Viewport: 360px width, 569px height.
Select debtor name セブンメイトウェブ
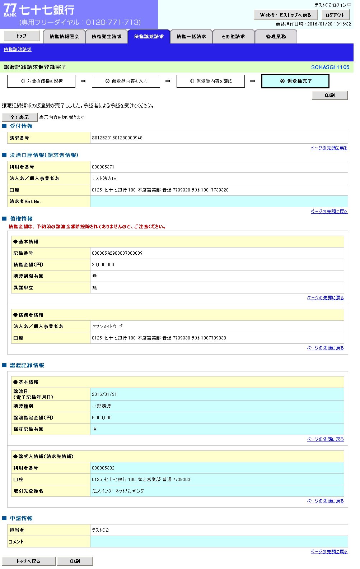[107, 327]
